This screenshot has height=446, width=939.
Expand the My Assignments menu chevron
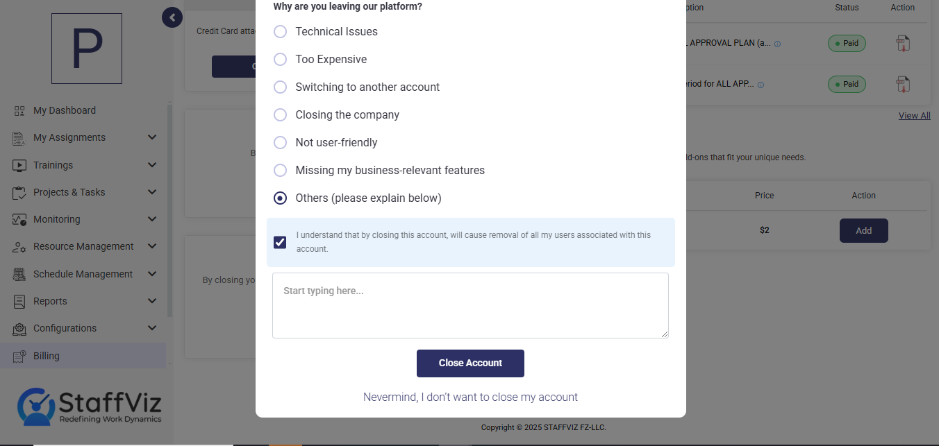(152, 137)
